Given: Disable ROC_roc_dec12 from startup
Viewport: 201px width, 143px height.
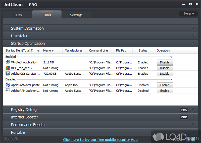Looking at the screenshot, I should pyautogui.click(x=165, y=68).
